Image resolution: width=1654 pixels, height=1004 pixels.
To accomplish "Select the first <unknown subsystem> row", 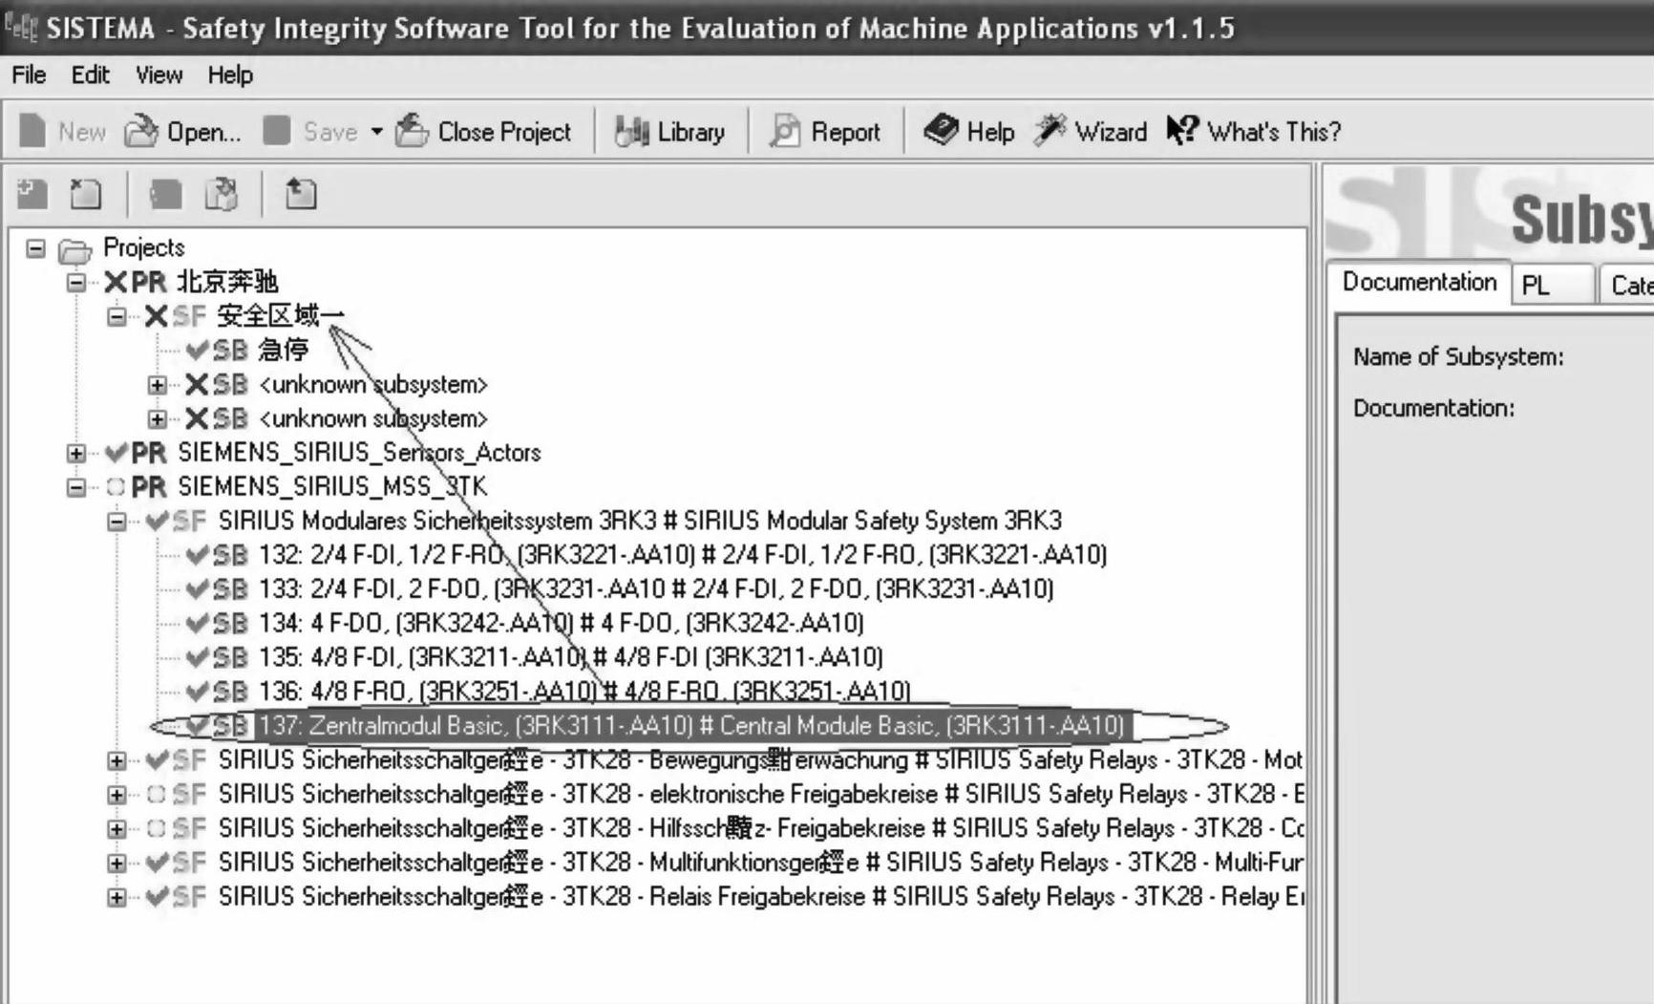I will click(x=373, y=384).
